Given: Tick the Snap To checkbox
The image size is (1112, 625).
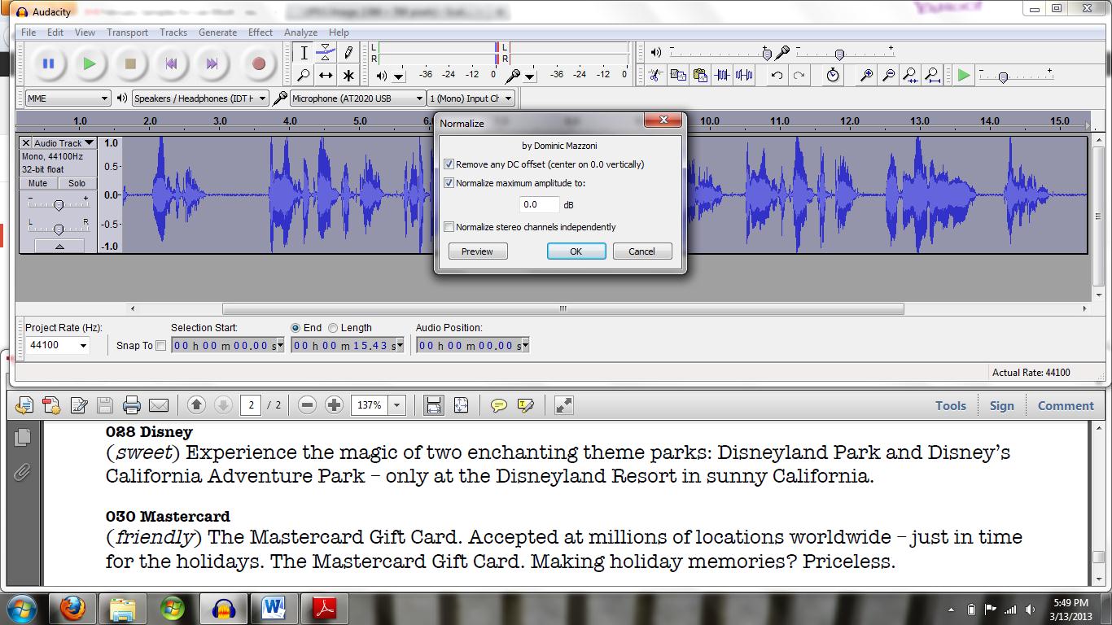Looking at the screenshot, I should pos(161,346).
